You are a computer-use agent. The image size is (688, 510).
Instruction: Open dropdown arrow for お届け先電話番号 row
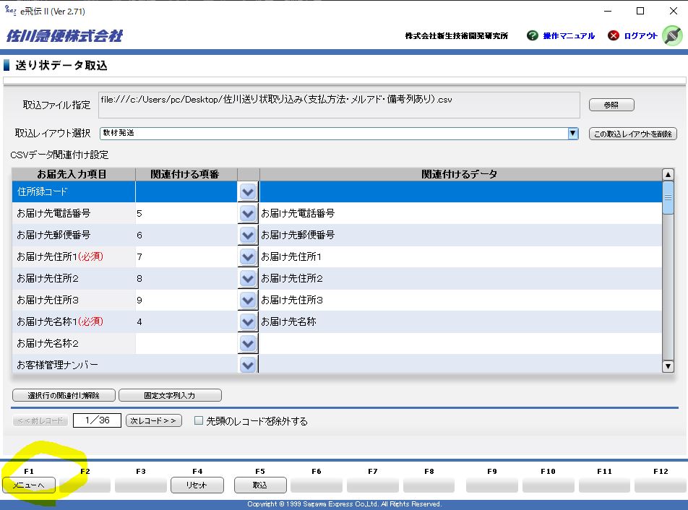(248, 214)
